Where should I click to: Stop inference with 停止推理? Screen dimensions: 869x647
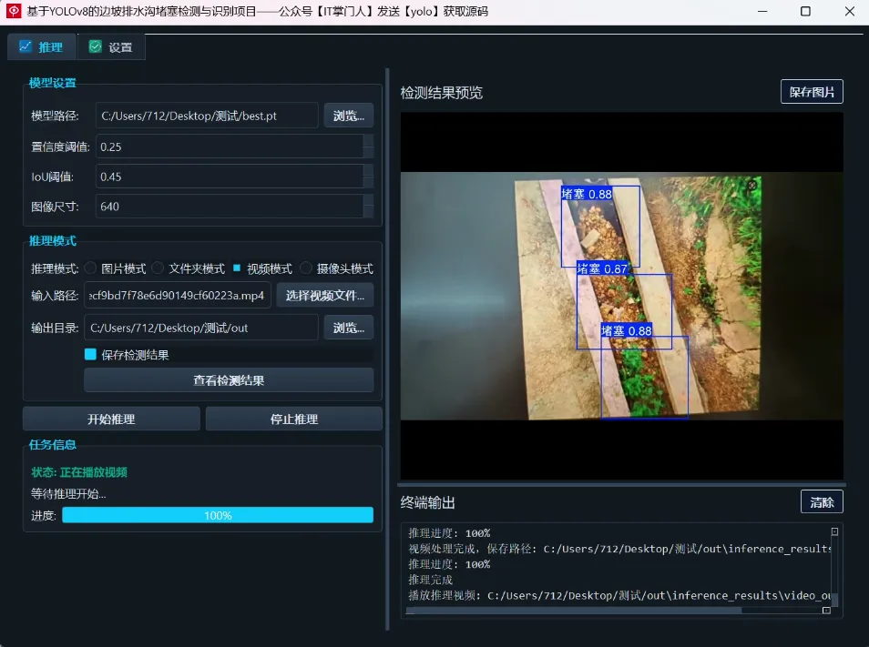pos(293,419)
